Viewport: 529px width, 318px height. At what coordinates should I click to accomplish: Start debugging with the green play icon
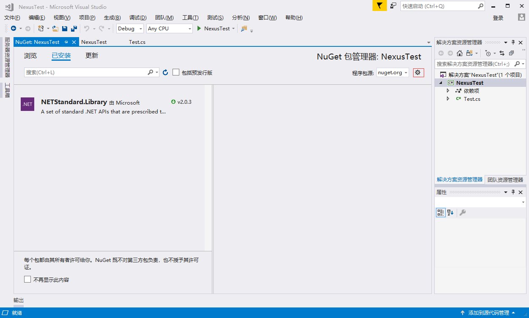pyautogui.click(x=199, y=28)
